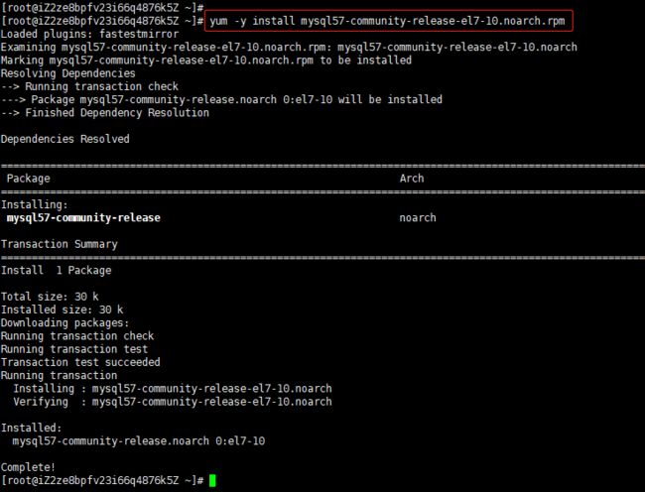Image resolution: width=645 pixels, height=492 pixels.
Task: Click the 'Examining mysql57-community-release' line
Action: pyautogui.click(x=289, y=48)
